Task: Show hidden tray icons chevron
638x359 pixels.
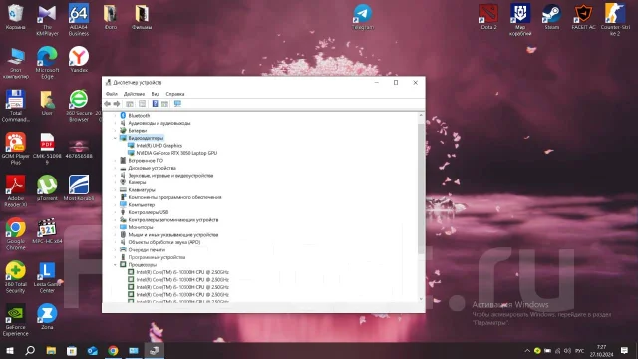Action: (x=527, y=351)
